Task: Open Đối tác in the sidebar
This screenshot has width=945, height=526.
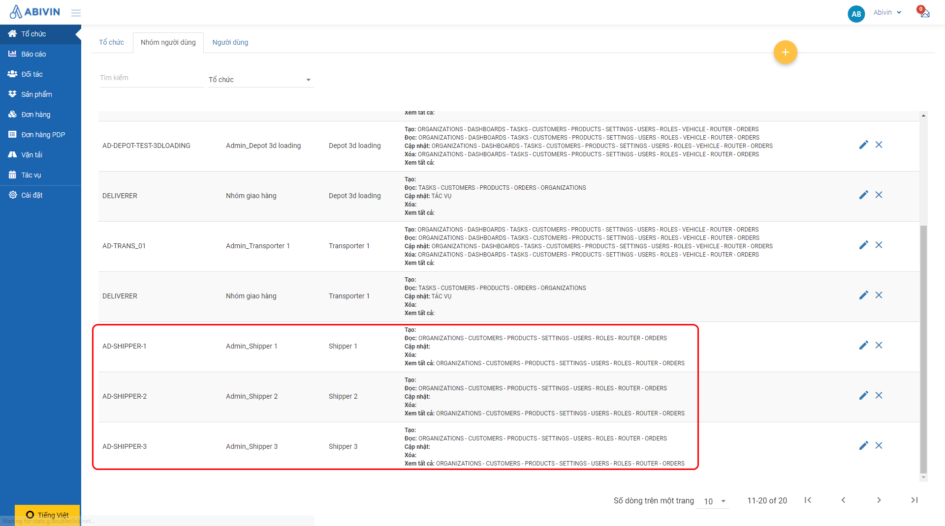Action: click(x=40, y=74)
